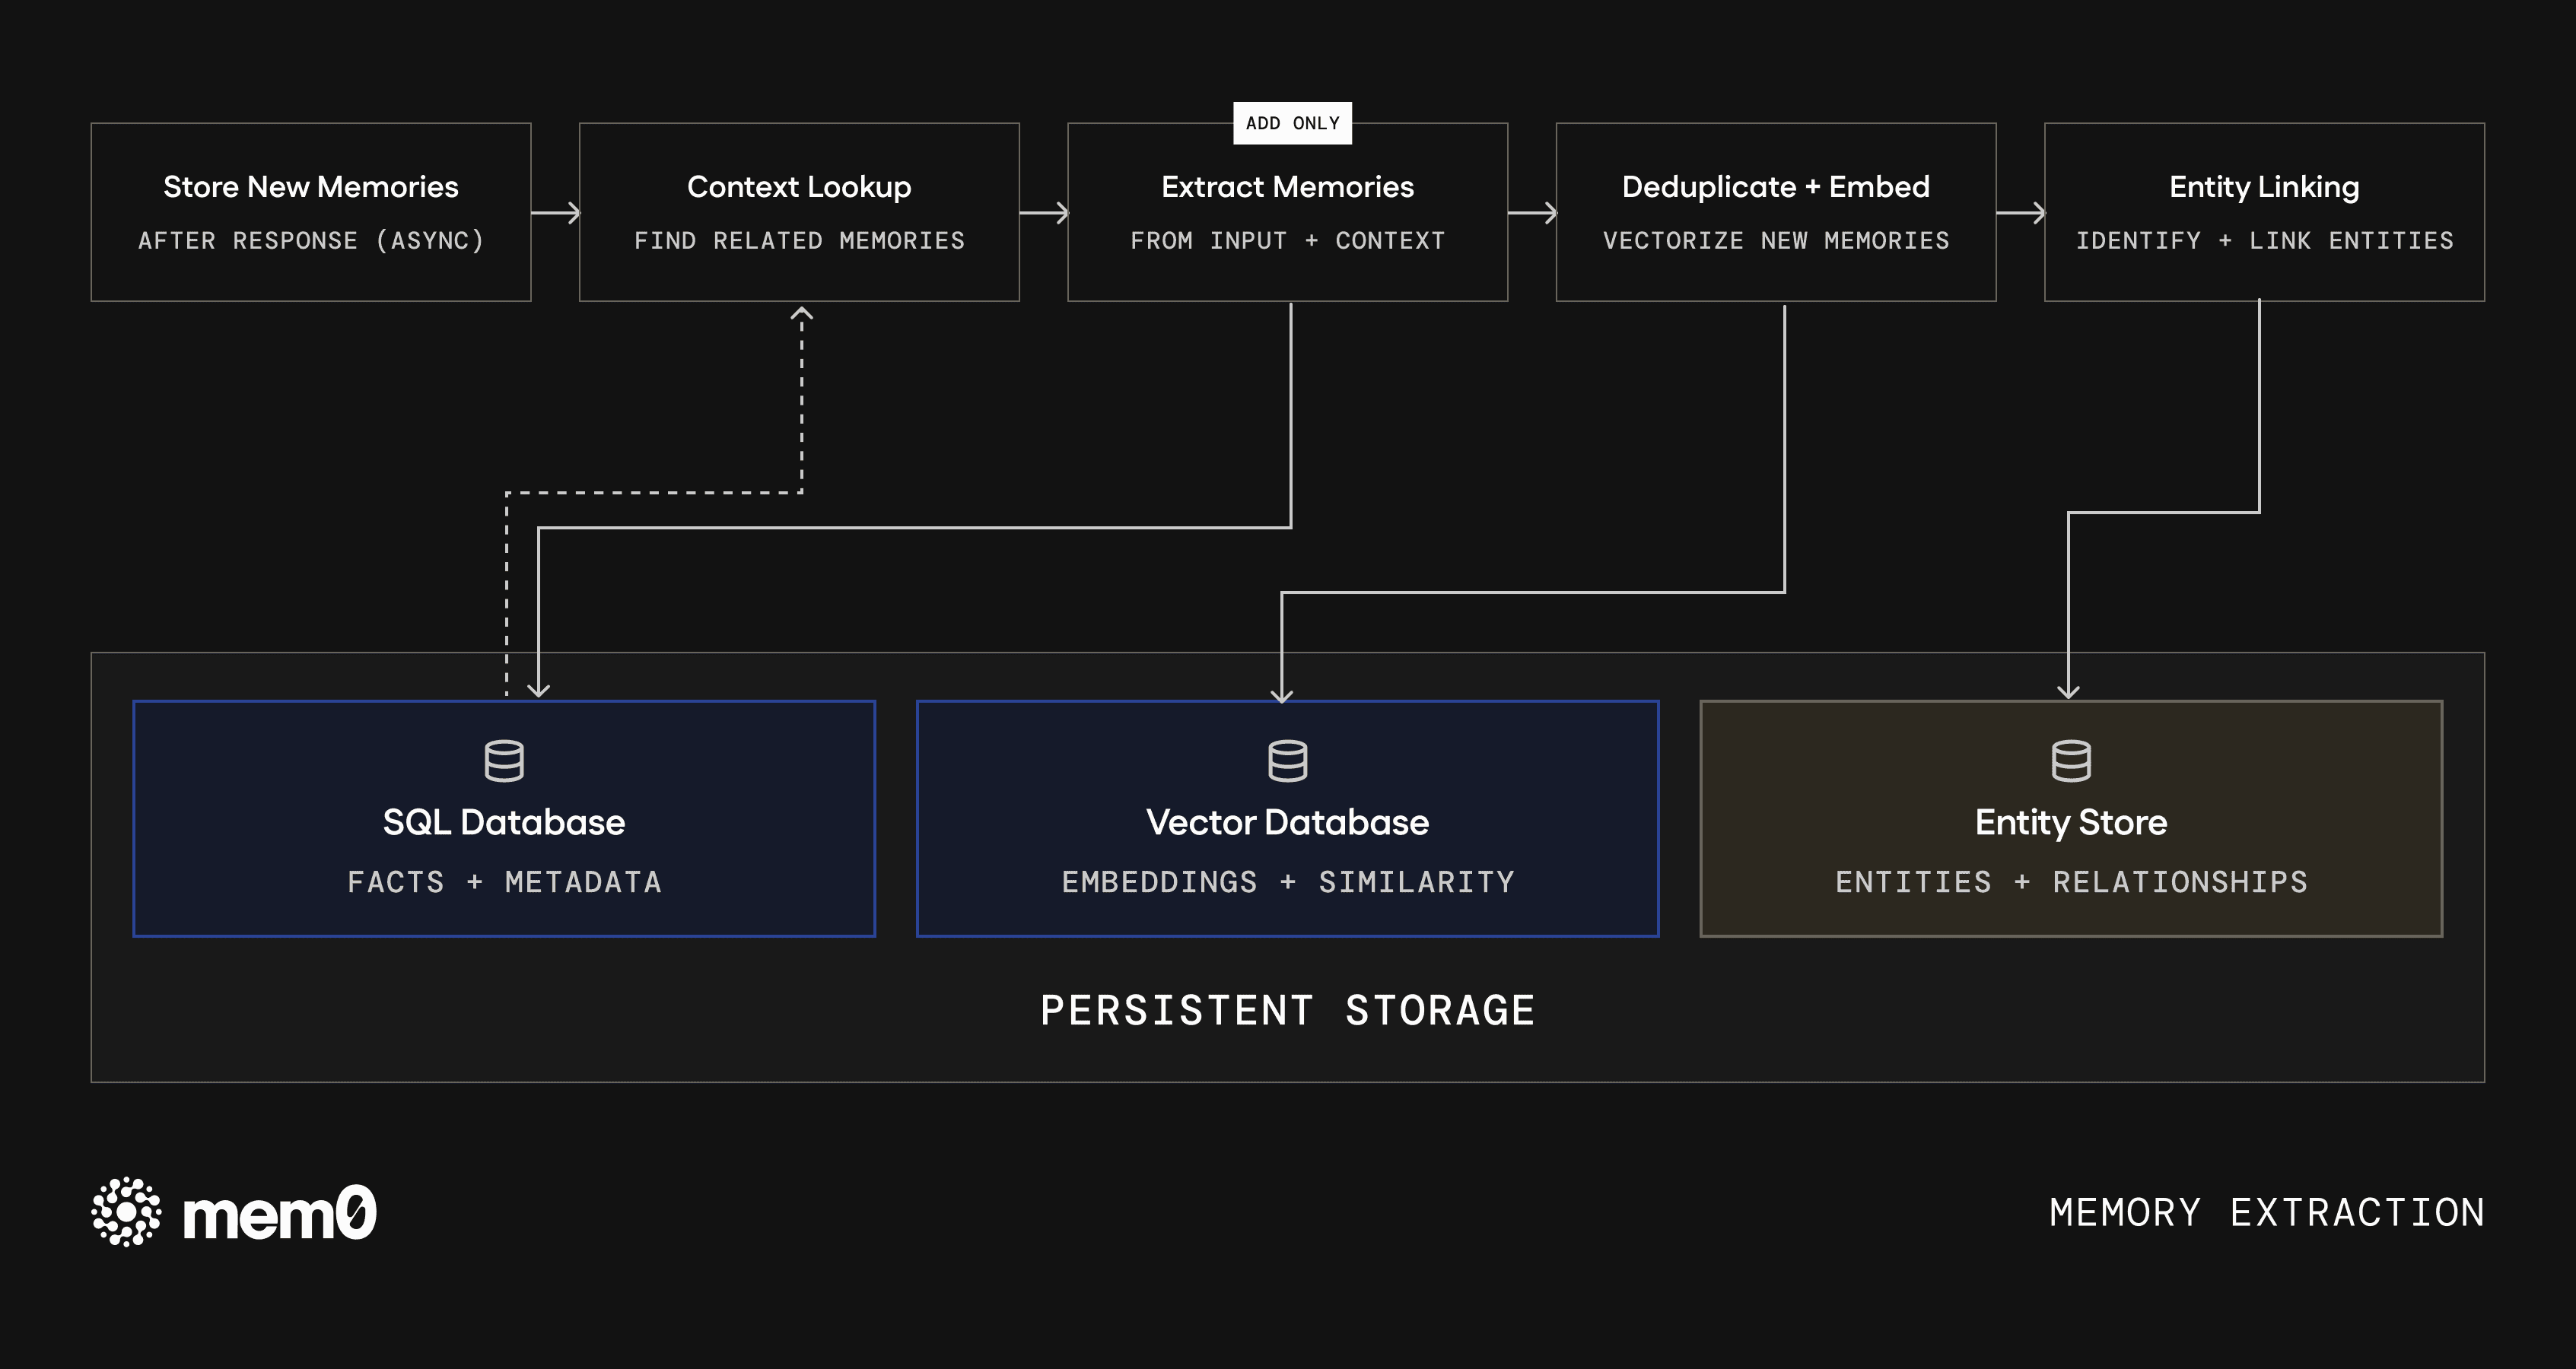Click the Entity Store cylinder icon
The width and height of the screenshot is (2576, 1369).
click(2071, 761)
